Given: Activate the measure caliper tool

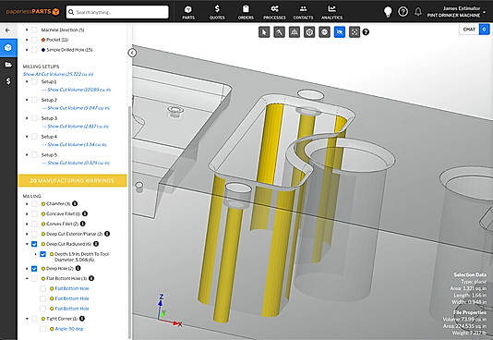Looking at the screenshot, I should pyautogui.click(x=279, y=32).
